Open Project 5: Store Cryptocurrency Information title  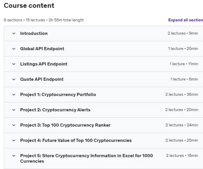tap(86, 158)
